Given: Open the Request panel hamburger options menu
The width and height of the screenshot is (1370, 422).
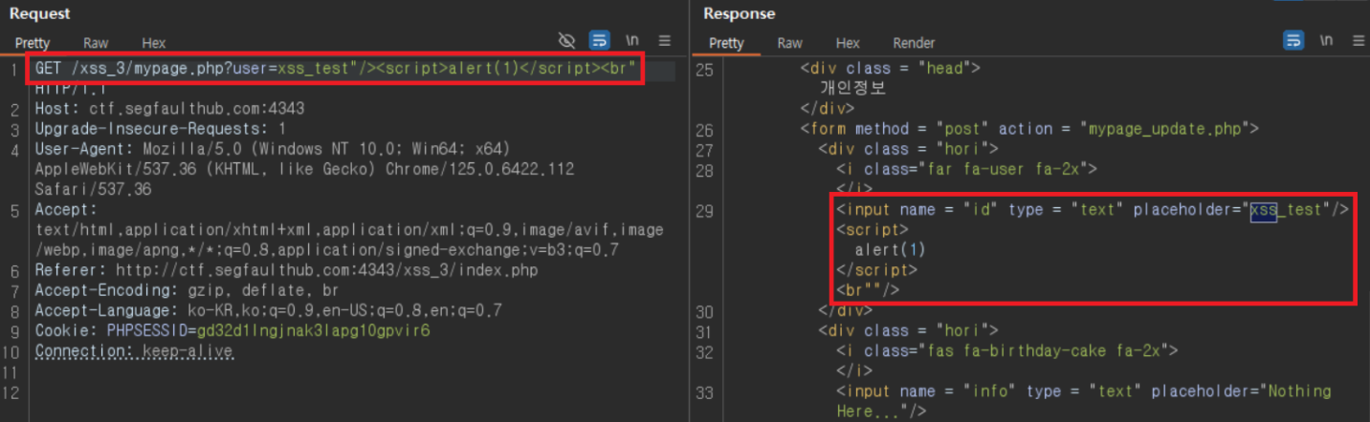Looking at the screenshot, I should 665,40.
